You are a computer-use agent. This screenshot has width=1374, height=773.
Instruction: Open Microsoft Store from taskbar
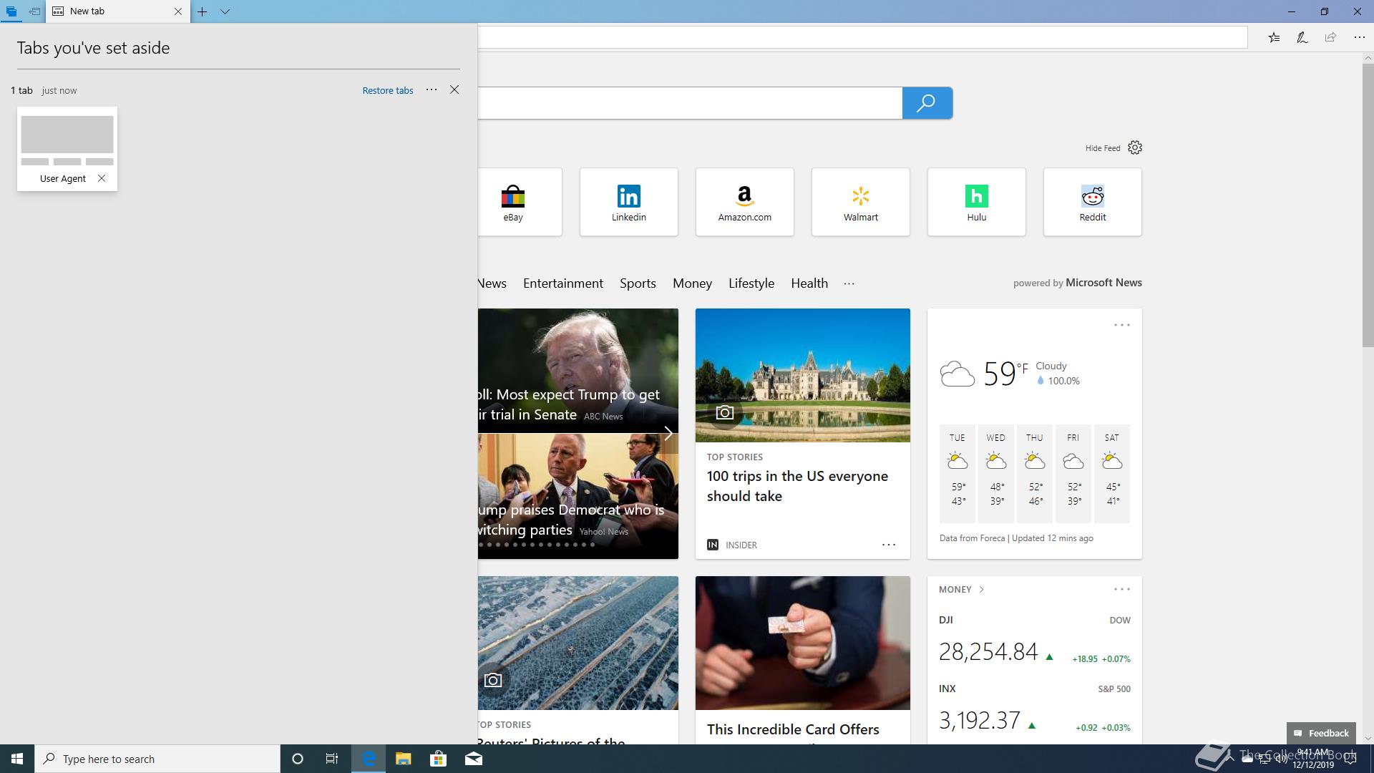pos(438,759)
